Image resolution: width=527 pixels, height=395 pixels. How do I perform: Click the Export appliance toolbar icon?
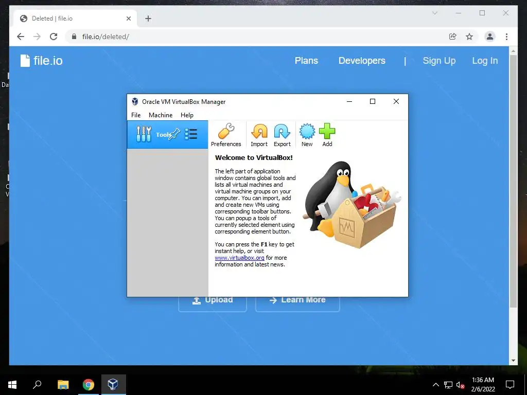pos(282,135)
